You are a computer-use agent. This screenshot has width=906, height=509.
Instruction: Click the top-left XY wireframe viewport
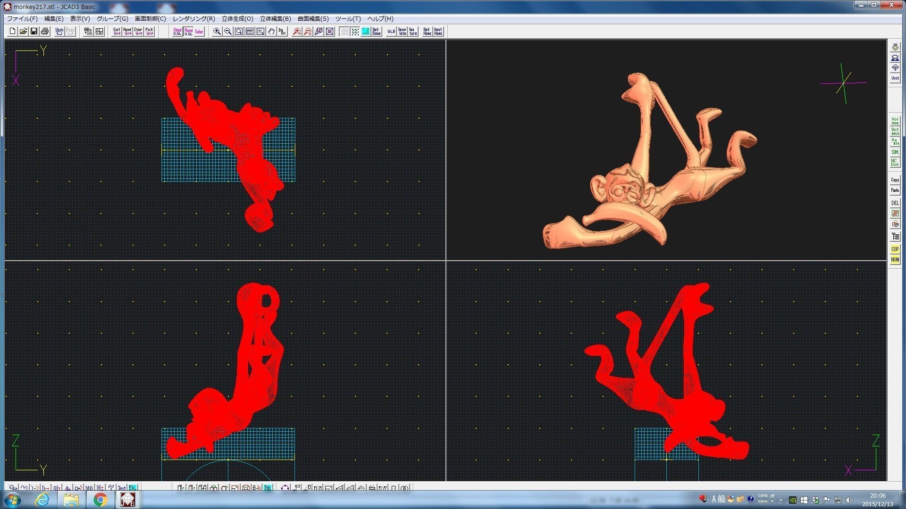[225, 150]
